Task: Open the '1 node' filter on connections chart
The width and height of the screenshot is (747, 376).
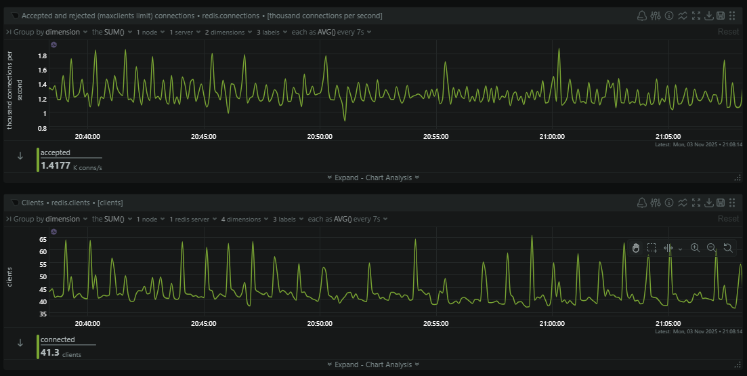Action: 150,32
